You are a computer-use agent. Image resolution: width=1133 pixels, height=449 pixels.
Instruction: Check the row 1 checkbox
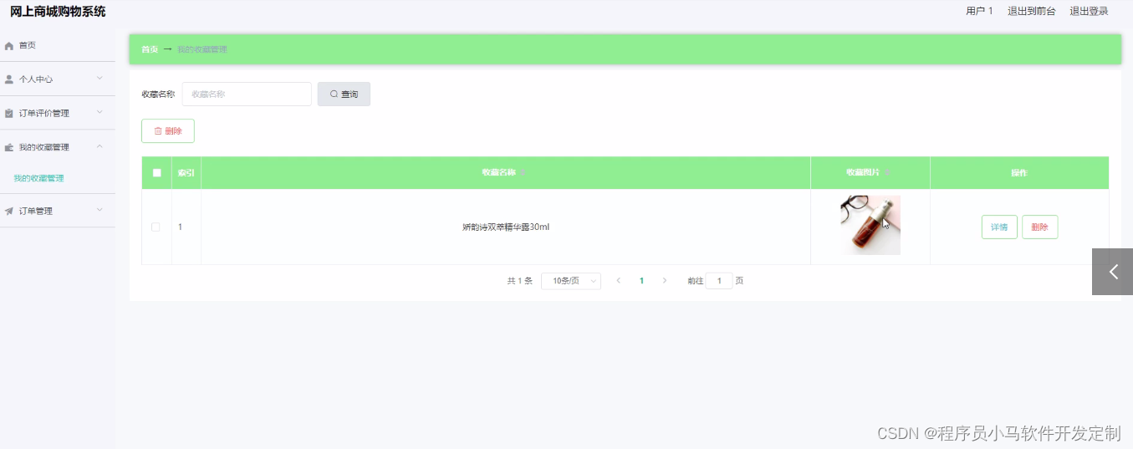tap(156, 227)
